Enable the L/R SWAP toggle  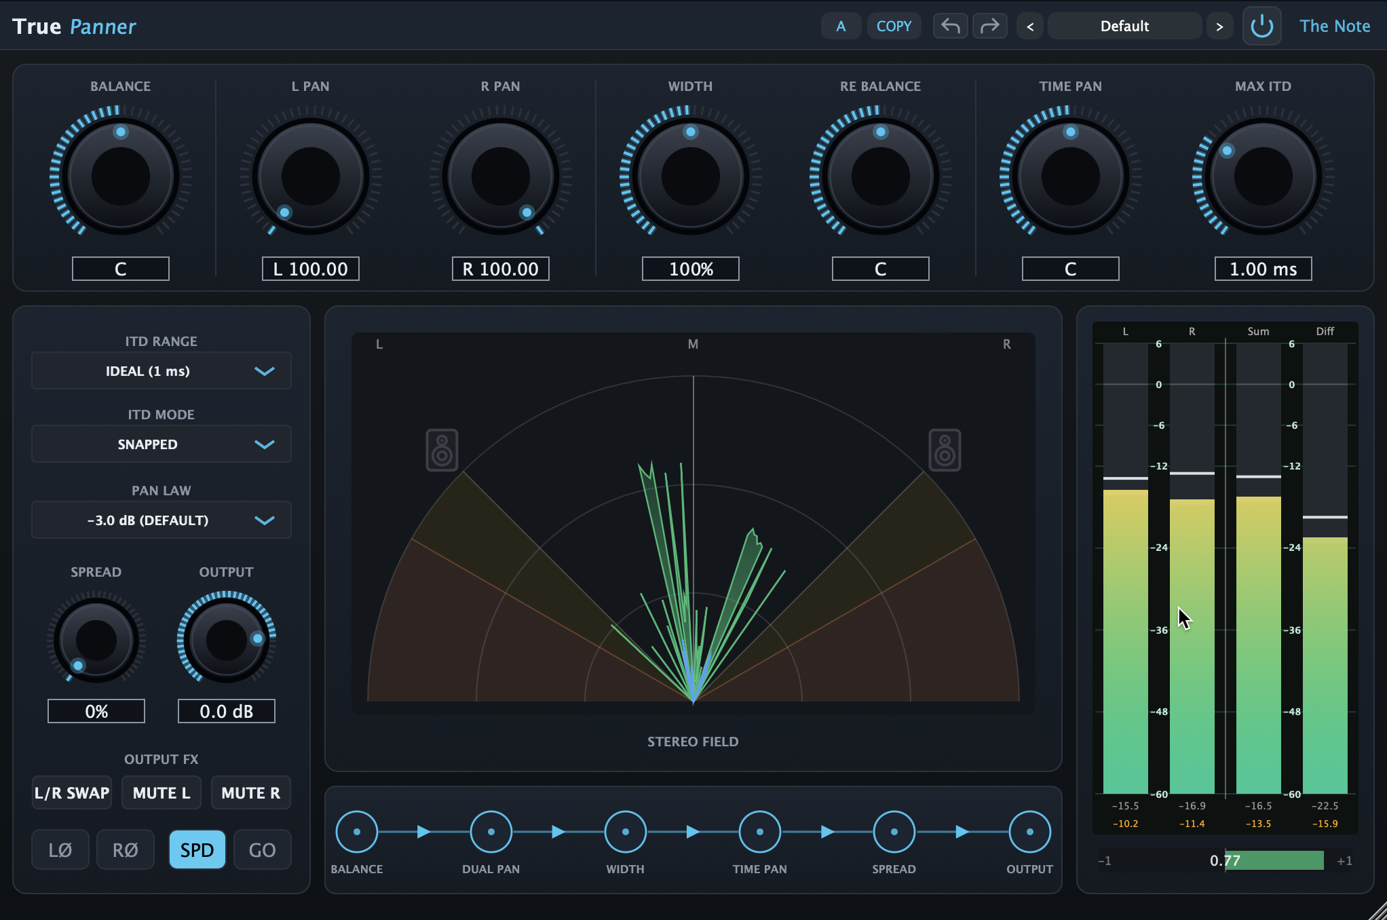[72, 792]
